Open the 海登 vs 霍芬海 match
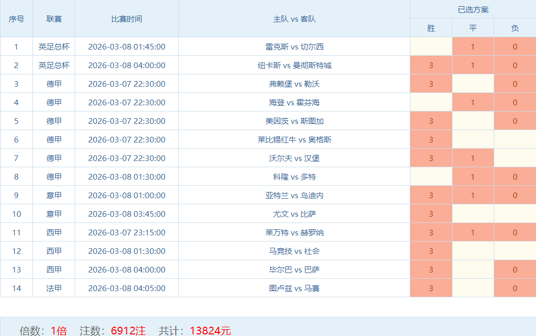 click(x=294, y=102)
